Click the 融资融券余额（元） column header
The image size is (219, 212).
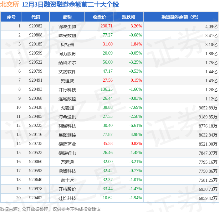pyautogui.click(x=181, y=17)
